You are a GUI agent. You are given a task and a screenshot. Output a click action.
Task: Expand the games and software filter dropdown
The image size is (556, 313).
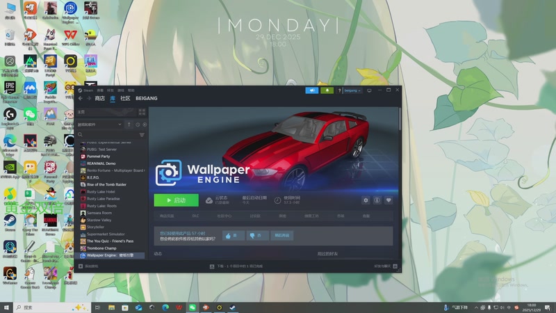[99, 125]
